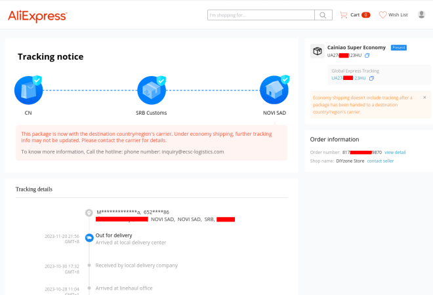Click the AliExpress logo
433x295 pixels.
point(37,16)
